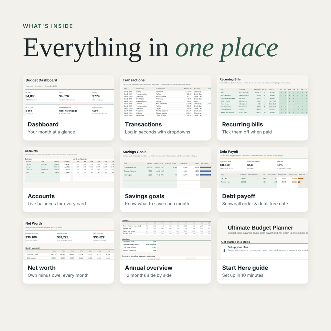
Task: Select "12 months side by side" caption
Action: coord(148,275)
